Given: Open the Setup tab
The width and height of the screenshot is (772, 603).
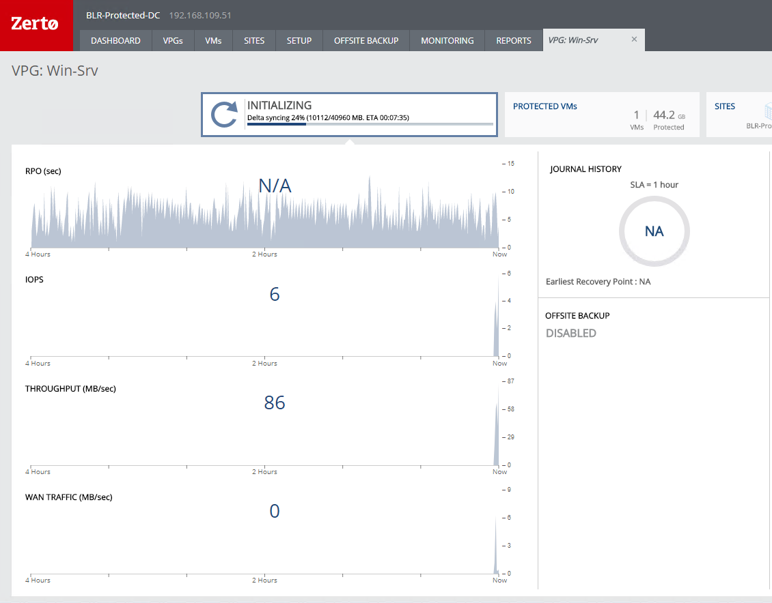Looking at the screenshot, I should coord(299,41).
